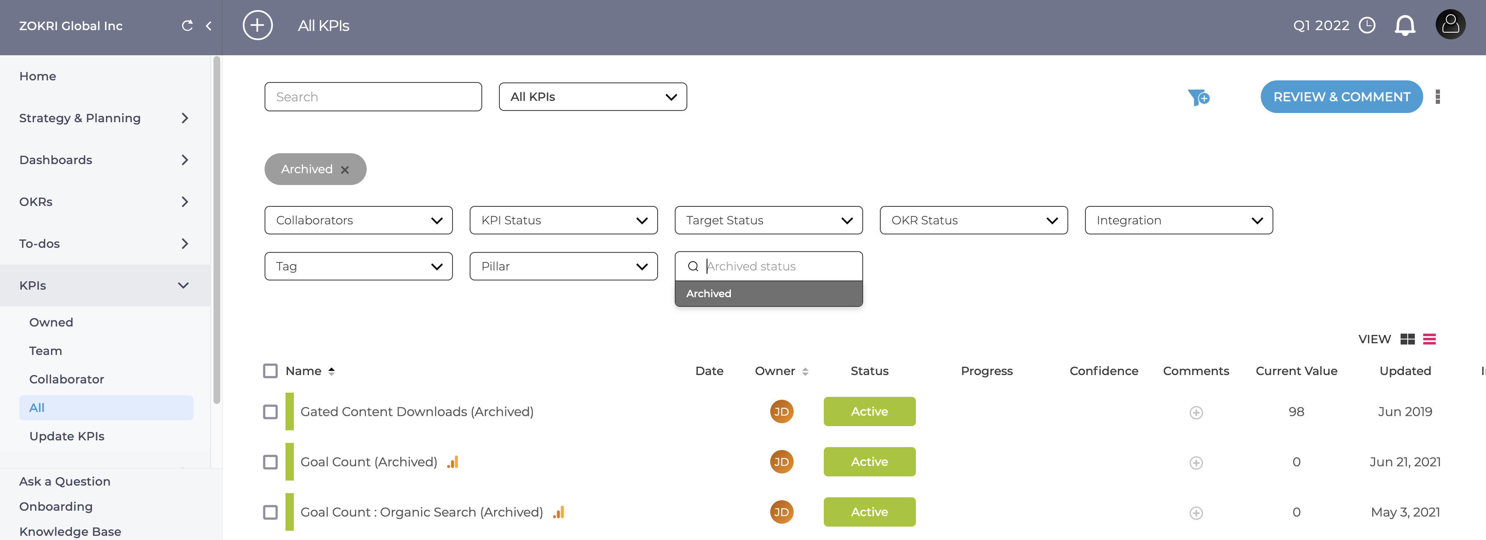Screen dimensions: 1486x540
Task: Click search magnifier in Archived status field
Action: (693, 267)
